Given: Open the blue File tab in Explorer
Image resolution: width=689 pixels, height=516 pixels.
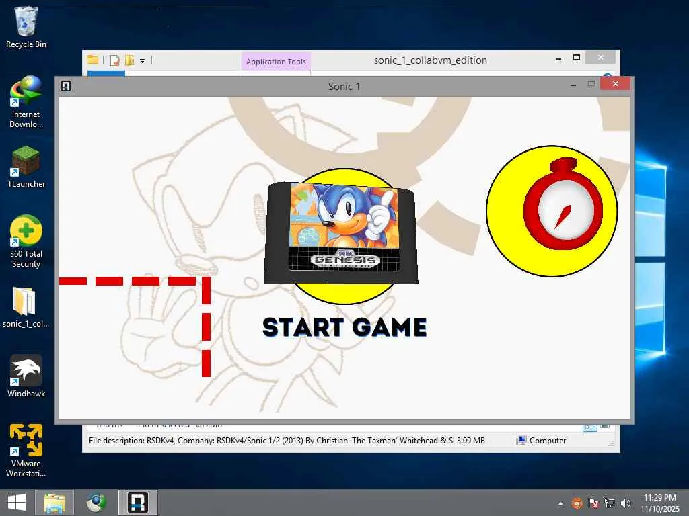Looking at the screenshot, I should click(x=106, y=74).
